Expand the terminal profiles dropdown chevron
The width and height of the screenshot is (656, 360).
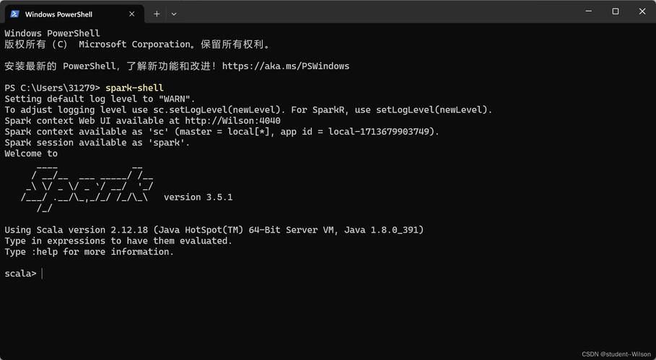[174, 14]
